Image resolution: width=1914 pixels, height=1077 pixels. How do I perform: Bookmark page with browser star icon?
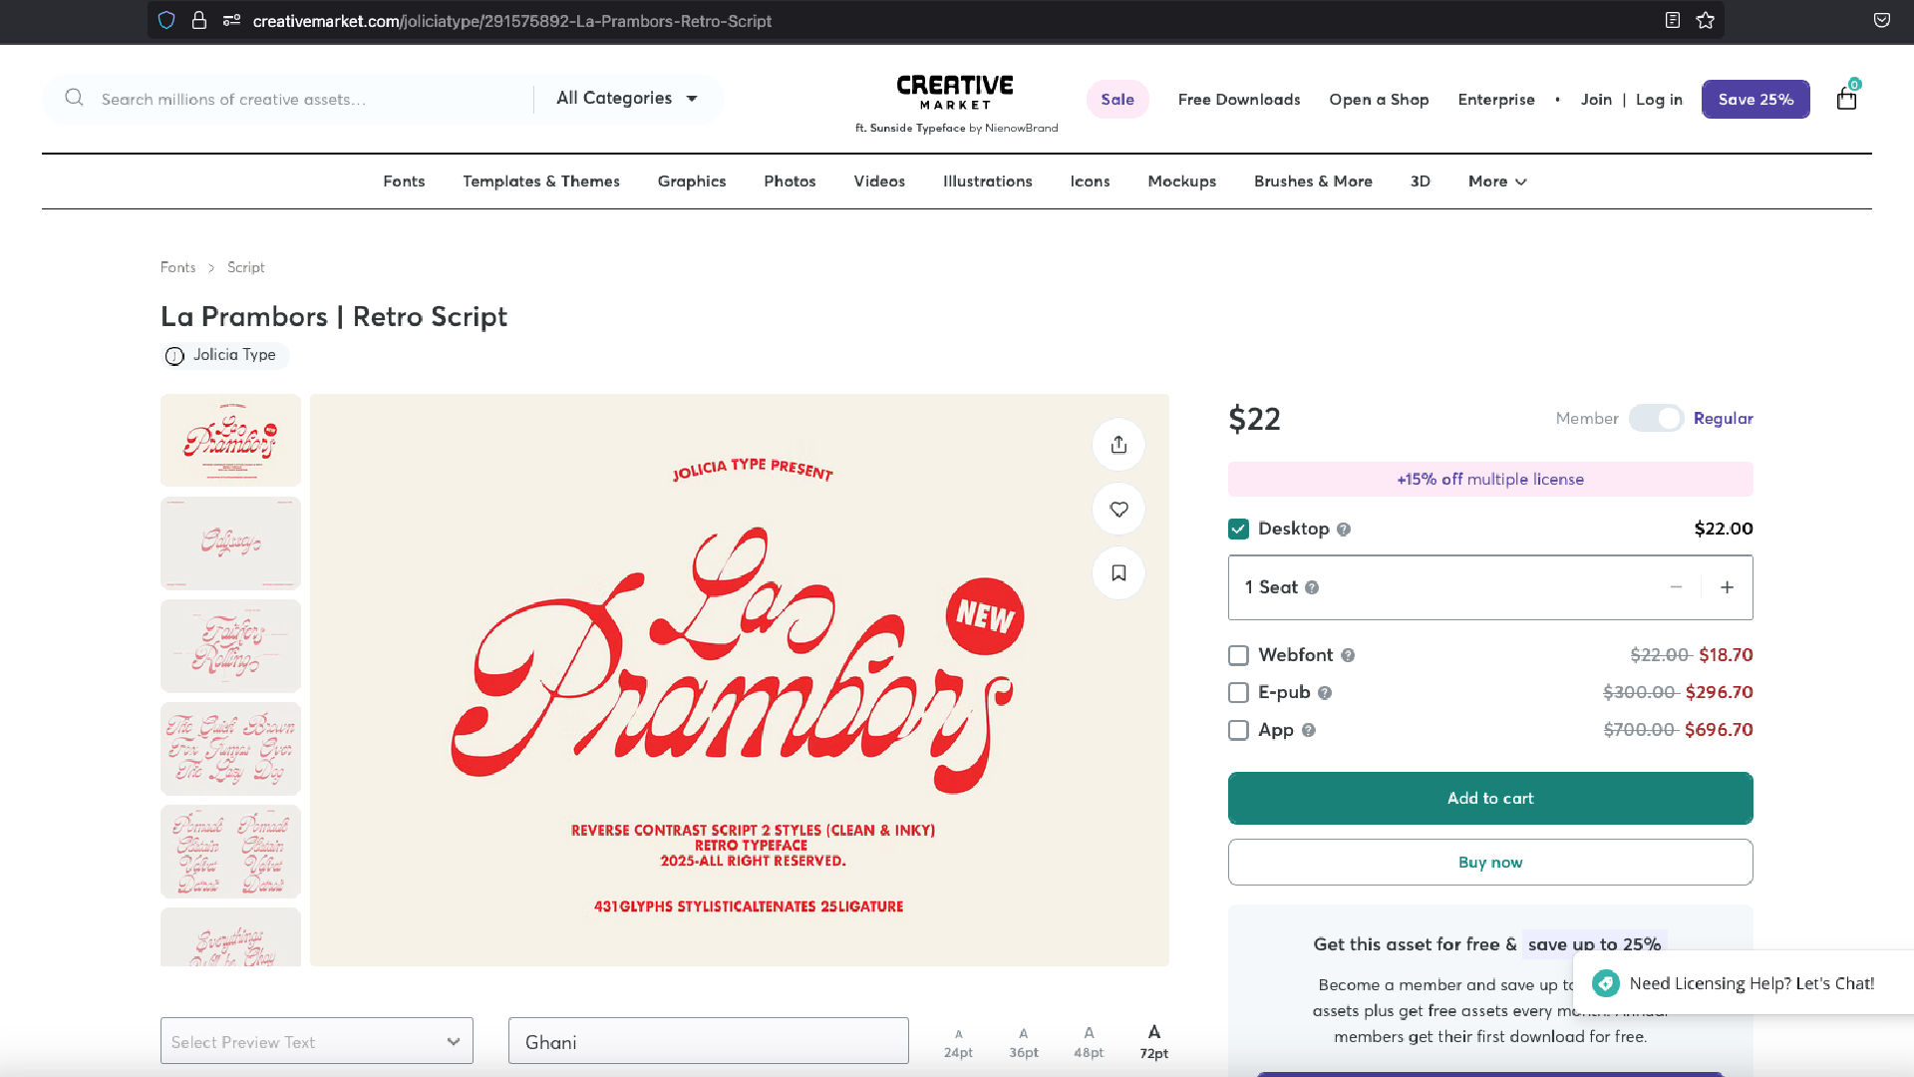click(1706, 20)
